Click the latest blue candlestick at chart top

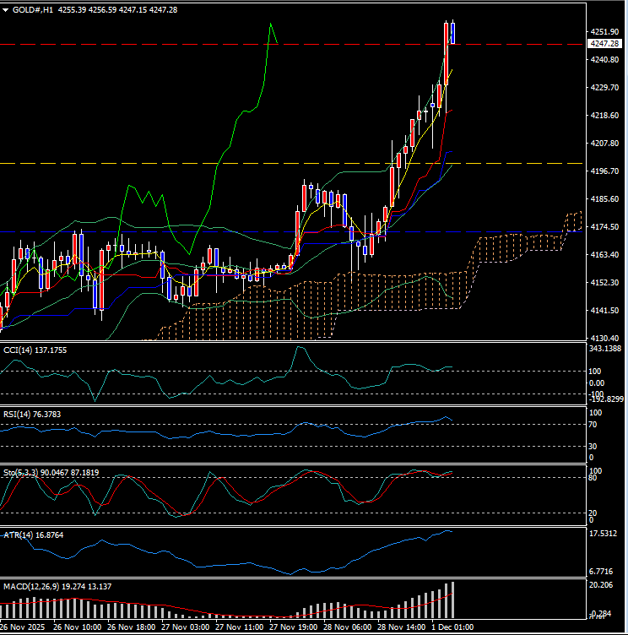(x=453, y=33)
